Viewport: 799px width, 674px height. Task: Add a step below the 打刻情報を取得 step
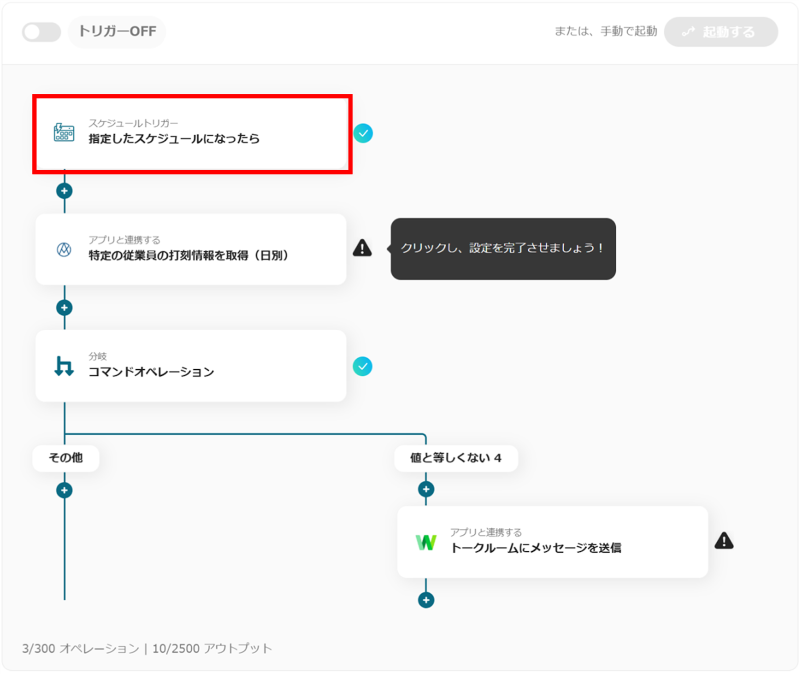(64, 307)
